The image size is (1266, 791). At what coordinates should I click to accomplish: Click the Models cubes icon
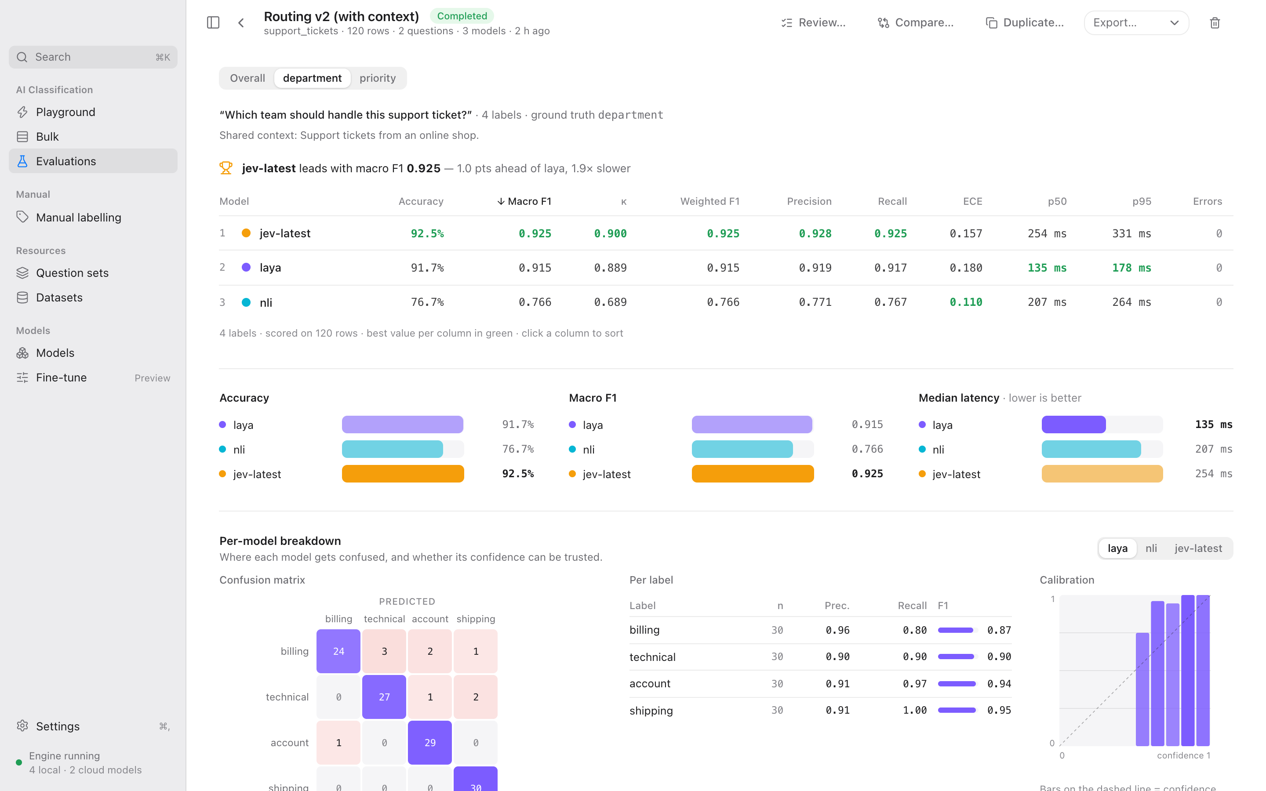22,352
